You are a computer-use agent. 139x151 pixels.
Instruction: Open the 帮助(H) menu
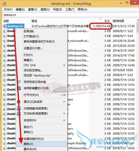(x=83, y=10)
